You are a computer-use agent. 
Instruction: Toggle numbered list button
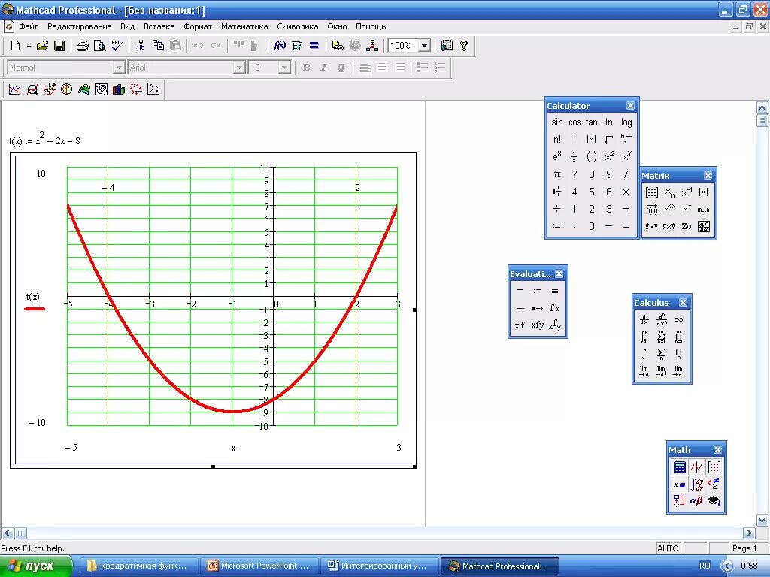pos(440,68)
